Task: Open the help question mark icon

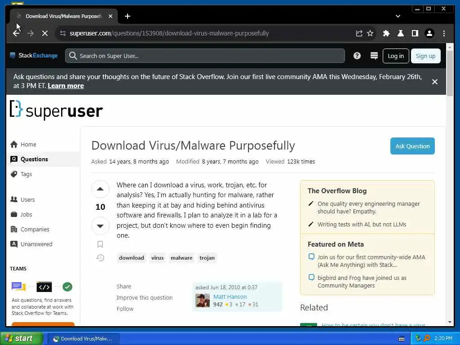Action: 357,56
